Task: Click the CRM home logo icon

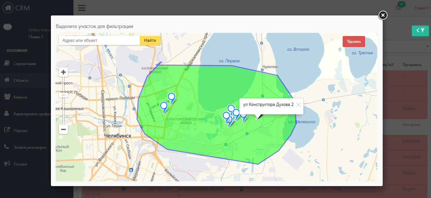Action: coord(8,8)
